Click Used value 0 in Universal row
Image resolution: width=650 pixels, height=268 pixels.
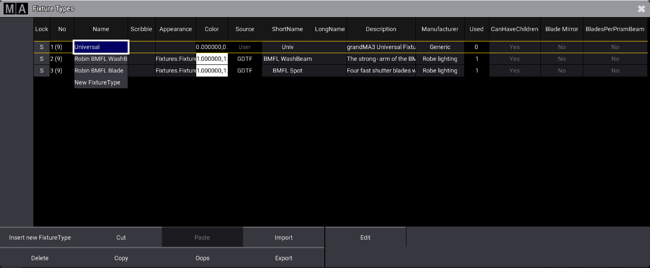476,47
